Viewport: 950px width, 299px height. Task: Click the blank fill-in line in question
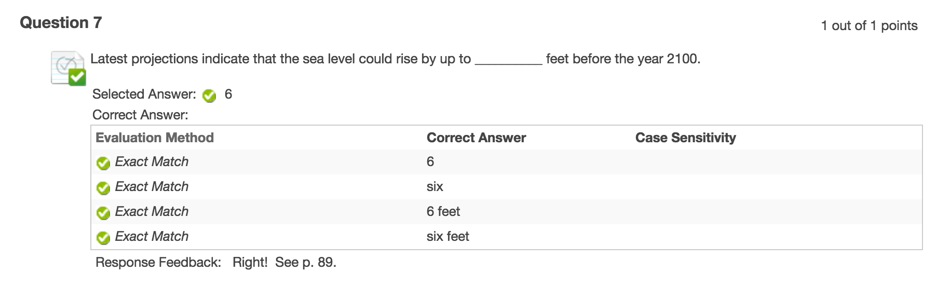click(x=508, y=60)
